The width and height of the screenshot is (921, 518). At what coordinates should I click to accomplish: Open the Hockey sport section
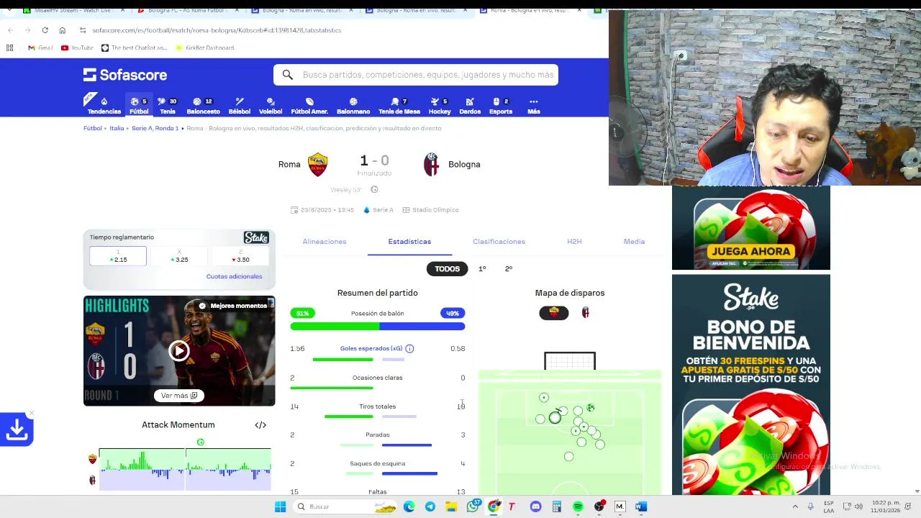coord(440,106)
